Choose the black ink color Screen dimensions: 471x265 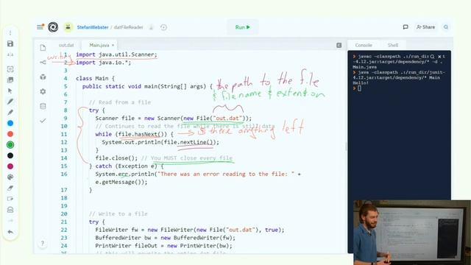10,155
